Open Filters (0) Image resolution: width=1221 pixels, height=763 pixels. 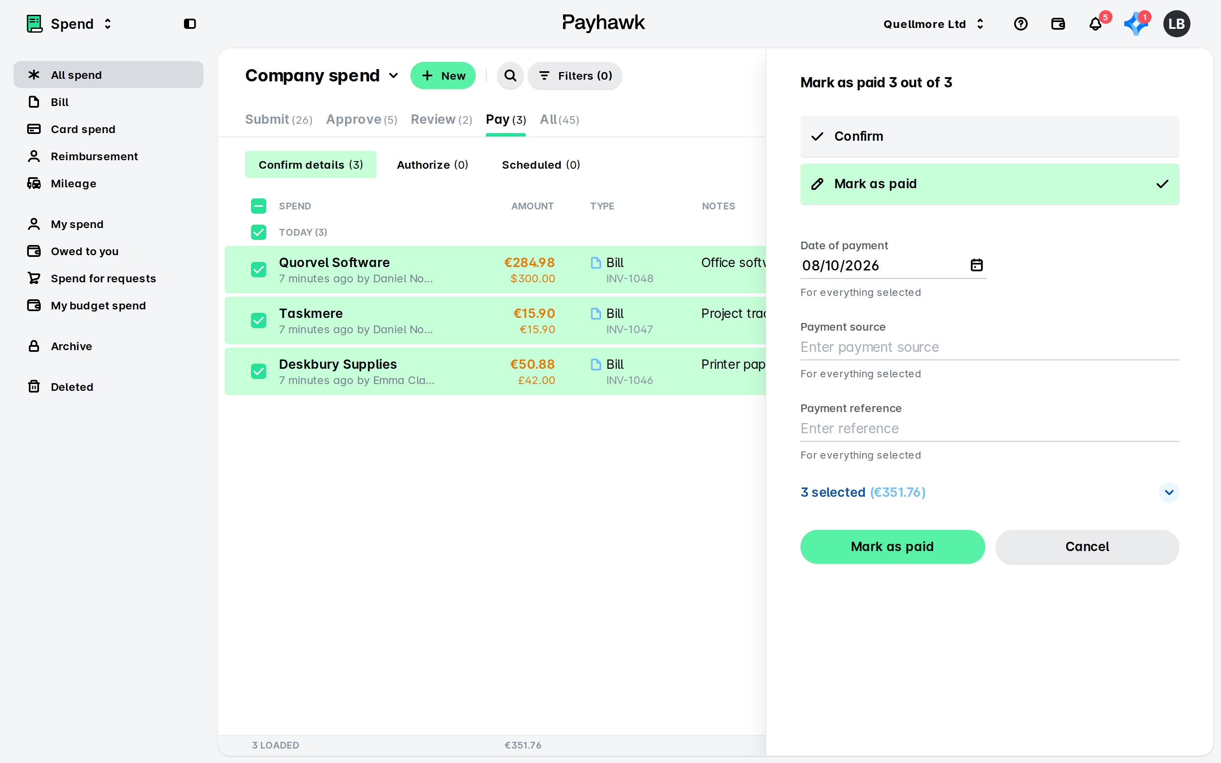pyautogui.click(x=575, y=76)
